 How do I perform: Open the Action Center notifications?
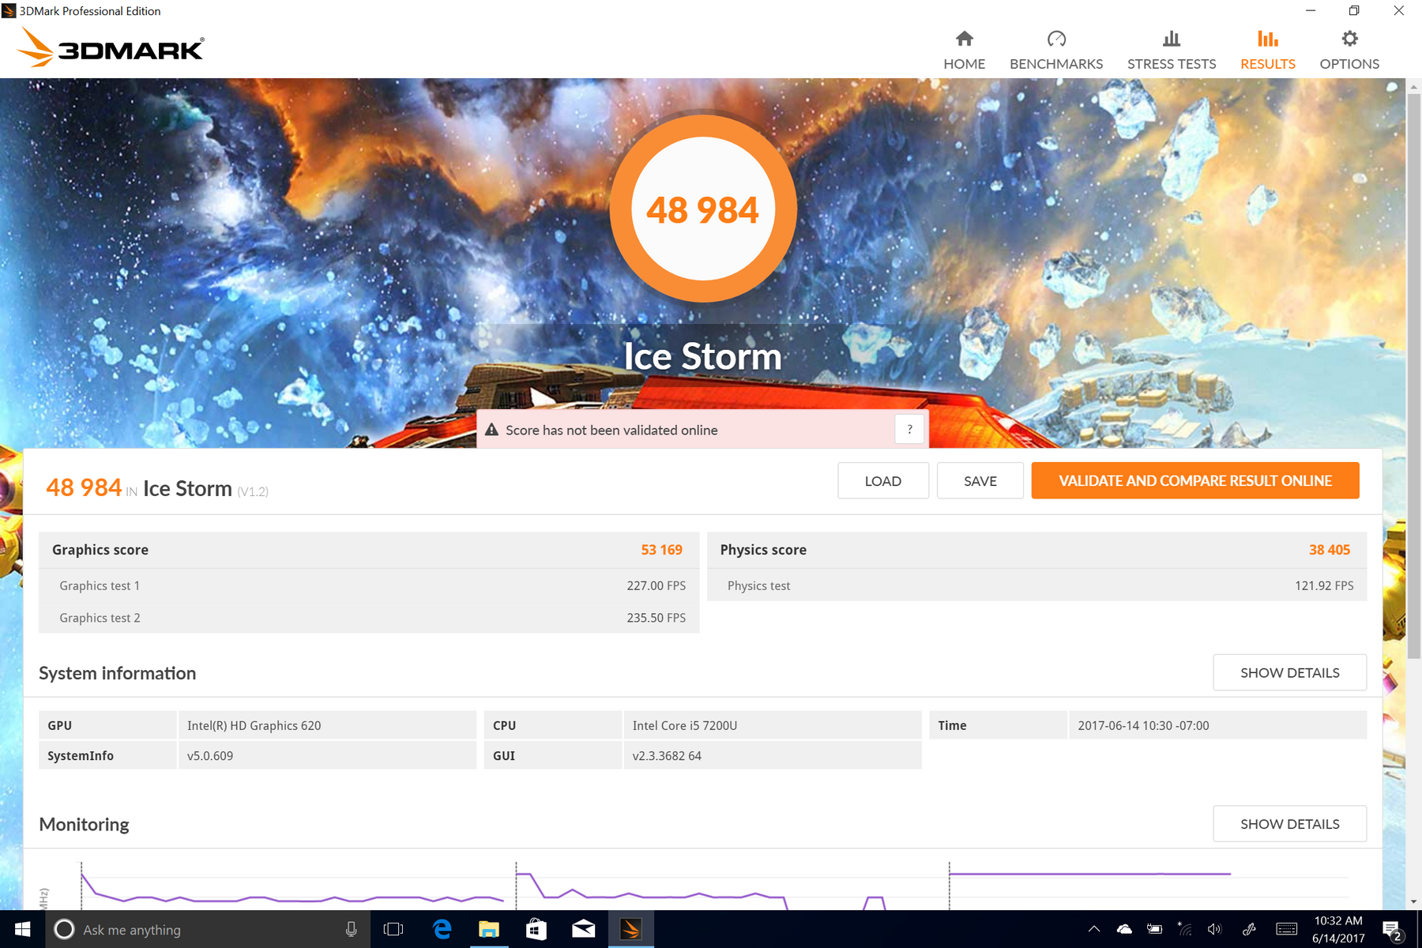pyautogui.click(x=1391, y=929)
